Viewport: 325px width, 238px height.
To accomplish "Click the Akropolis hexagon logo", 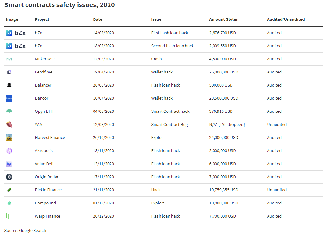I will [9, 151].
